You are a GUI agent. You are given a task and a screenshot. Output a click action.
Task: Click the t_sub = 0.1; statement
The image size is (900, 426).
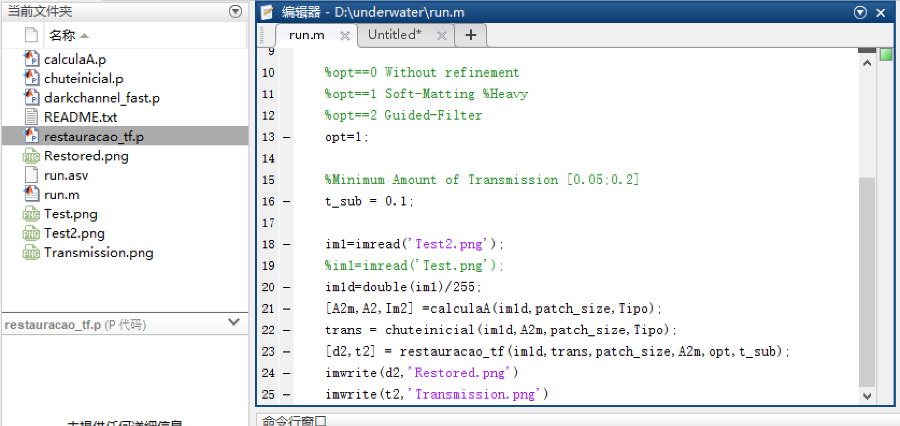point(369,201)
